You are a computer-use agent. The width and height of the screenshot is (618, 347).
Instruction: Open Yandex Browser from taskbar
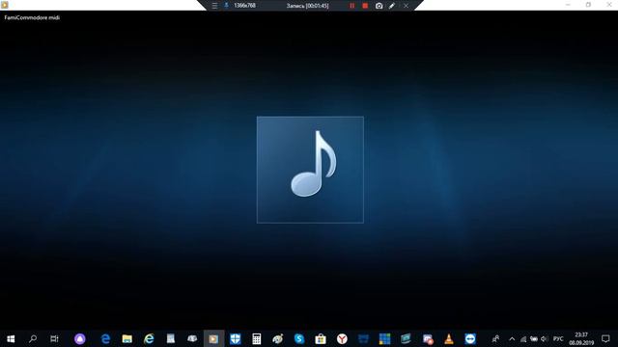click(x=342, y=338)
